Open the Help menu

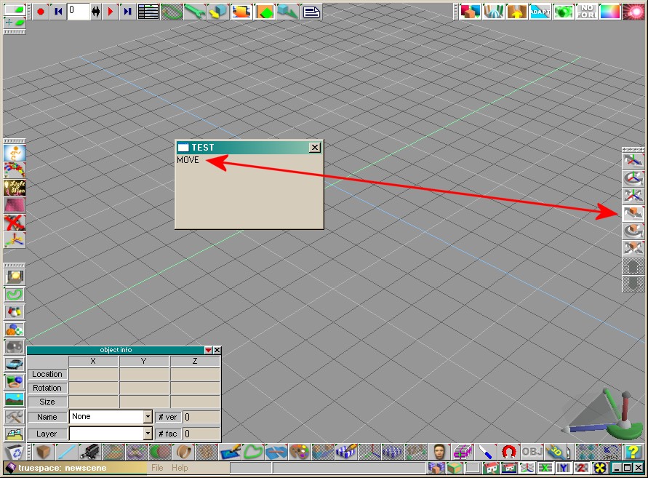coord(180,468)
